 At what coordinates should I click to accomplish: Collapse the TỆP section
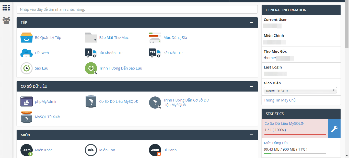coord(251,22)
